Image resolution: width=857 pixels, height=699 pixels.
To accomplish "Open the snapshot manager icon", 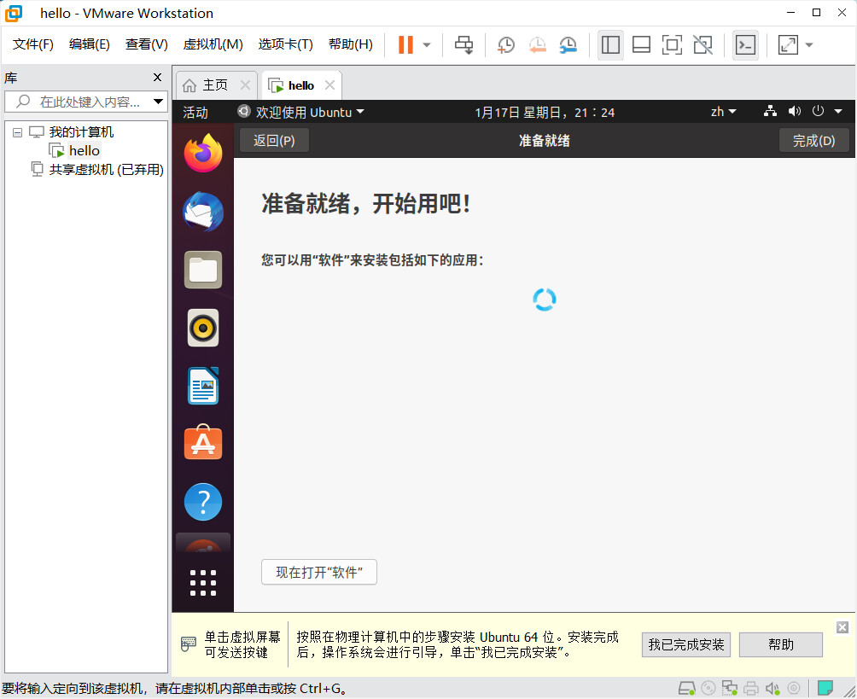I will point(568,45).
